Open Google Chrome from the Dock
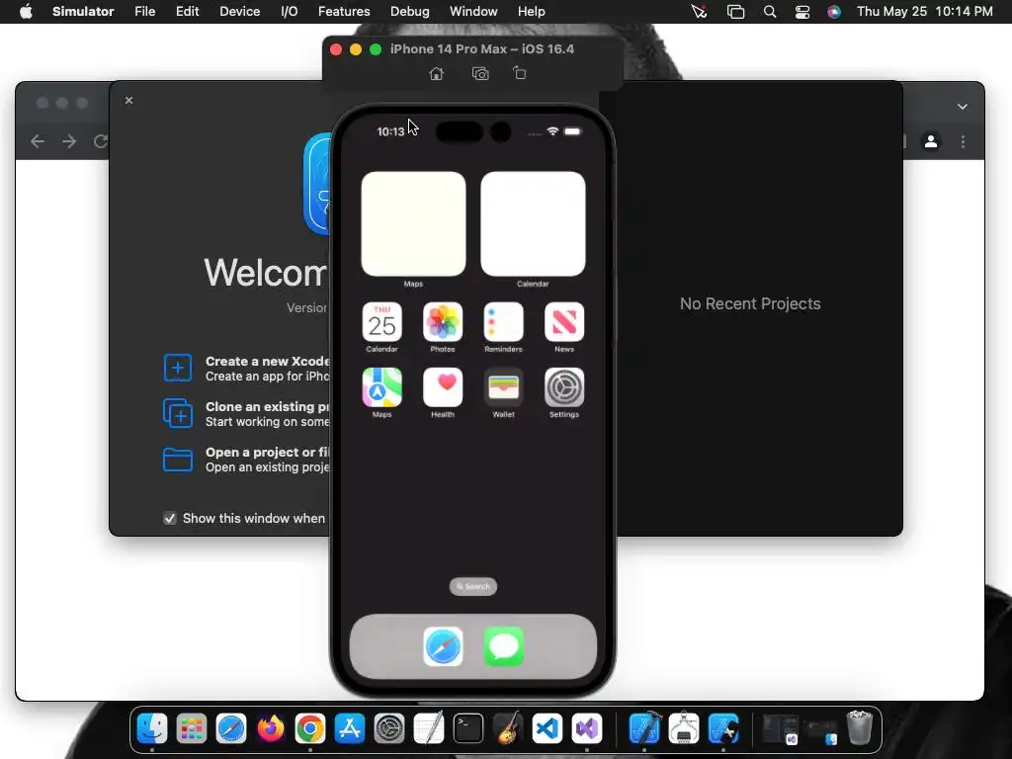 [309, 728]
